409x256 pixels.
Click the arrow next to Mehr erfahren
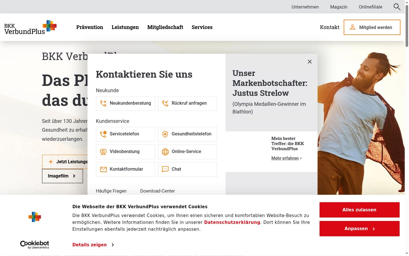click(301, 158)
